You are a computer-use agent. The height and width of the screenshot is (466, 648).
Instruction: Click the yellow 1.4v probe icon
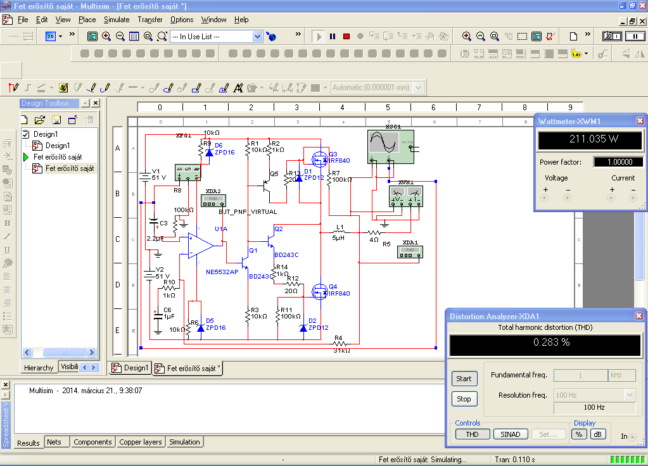576,54
